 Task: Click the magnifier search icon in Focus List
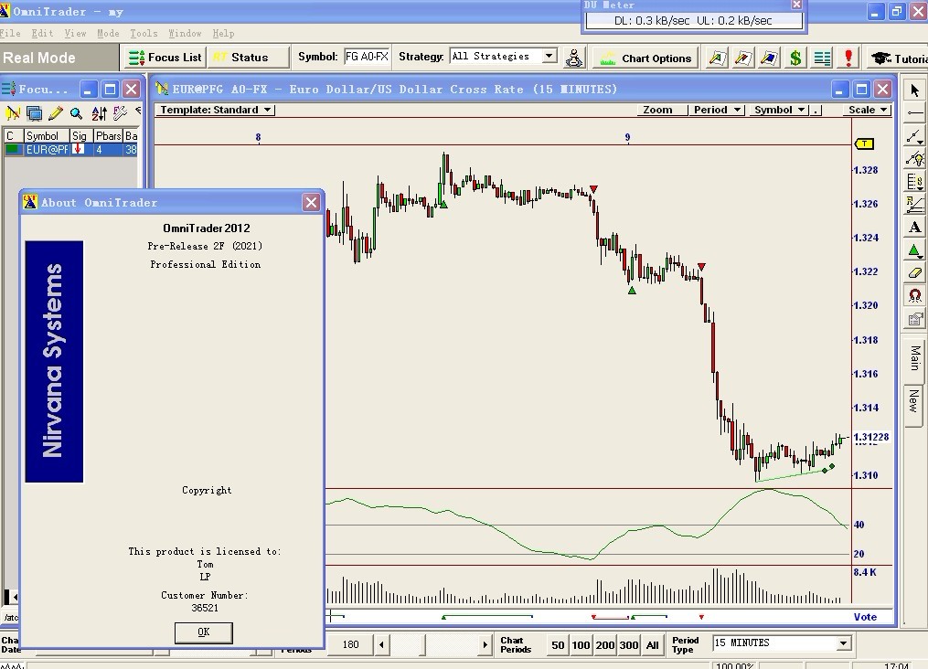[x=77, y=112]
